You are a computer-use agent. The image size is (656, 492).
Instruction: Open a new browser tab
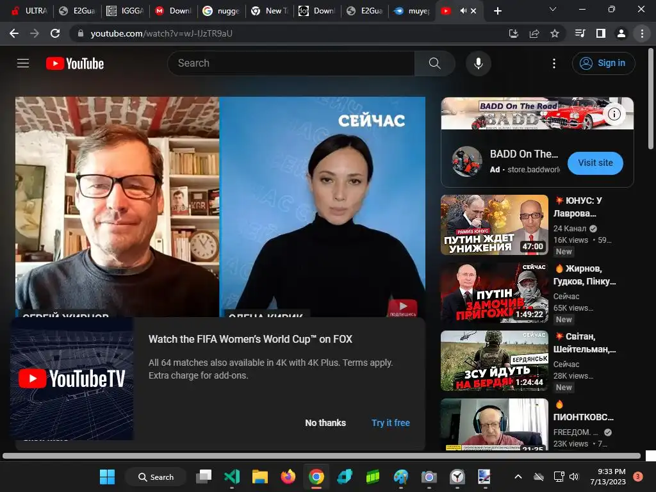(497, 11)
